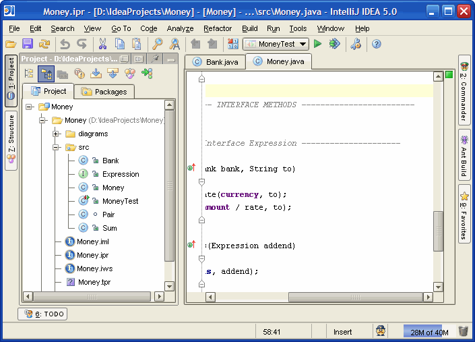Viewport: 475px width, 342px height.
Task: Start debugging with the bug icon
Action: pos(334,44)
